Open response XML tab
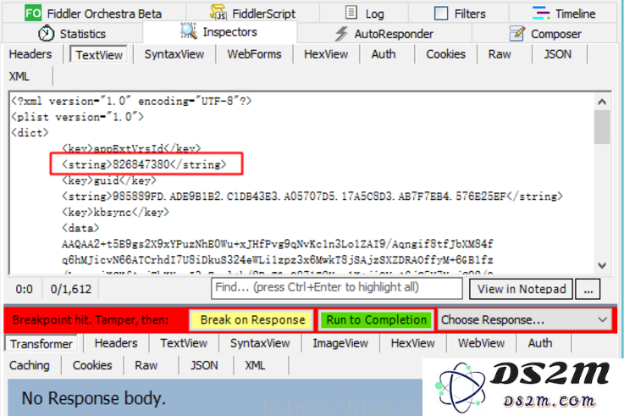This screenshot has height=416, width=624. [255, 365]
